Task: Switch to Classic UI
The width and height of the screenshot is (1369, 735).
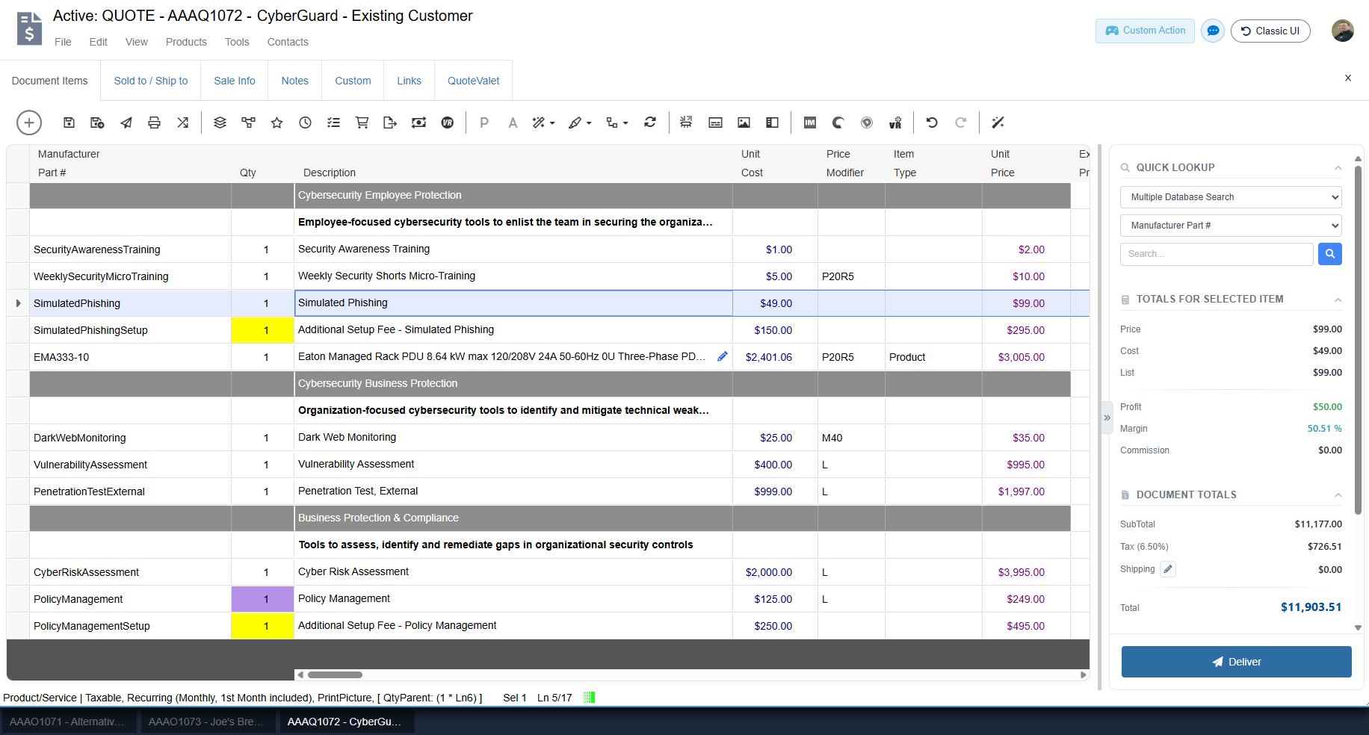Action: coord(1270,31)
